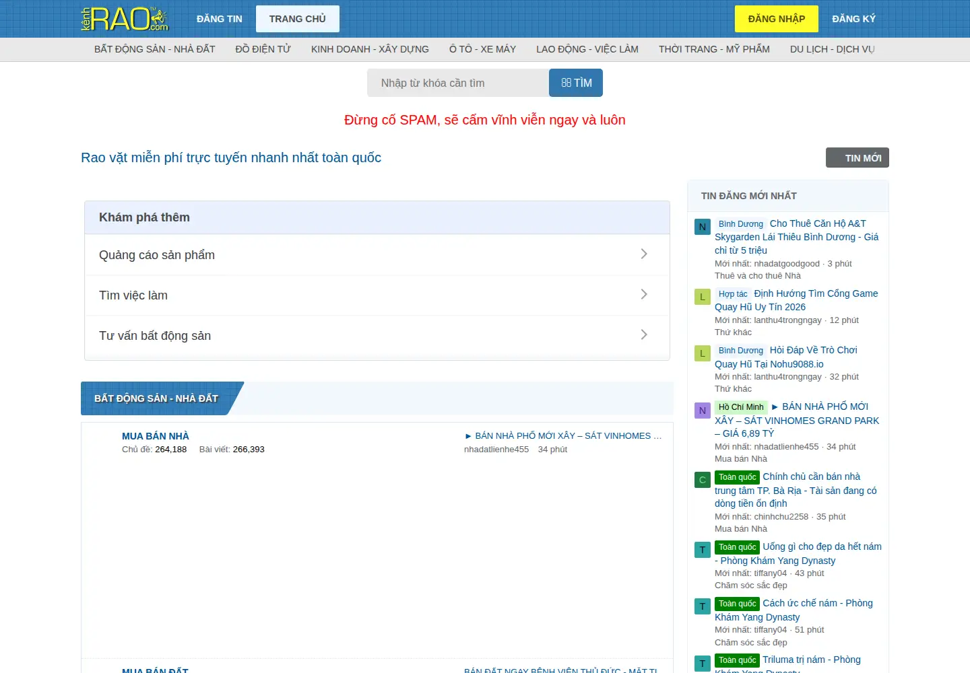Expand Tìm việc làm chevron
The height and width of the screenshot is (673, 970).
644,294
